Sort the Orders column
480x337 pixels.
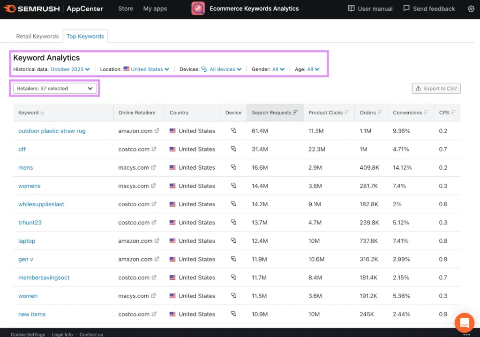click(x=380, y=112)
